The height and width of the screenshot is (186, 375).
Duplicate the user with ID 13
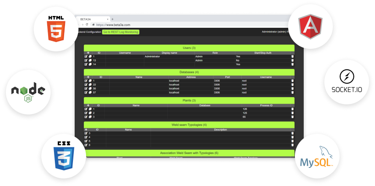(90, 60)
